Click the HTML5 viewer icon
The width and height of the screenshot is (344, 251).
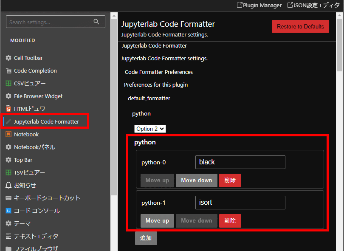pyautogui.click(x=8, y=109)
